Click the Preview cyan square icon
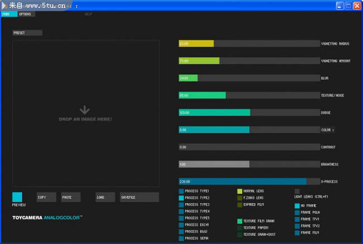Screen dimensions: 363x244 tap(17, 197)
